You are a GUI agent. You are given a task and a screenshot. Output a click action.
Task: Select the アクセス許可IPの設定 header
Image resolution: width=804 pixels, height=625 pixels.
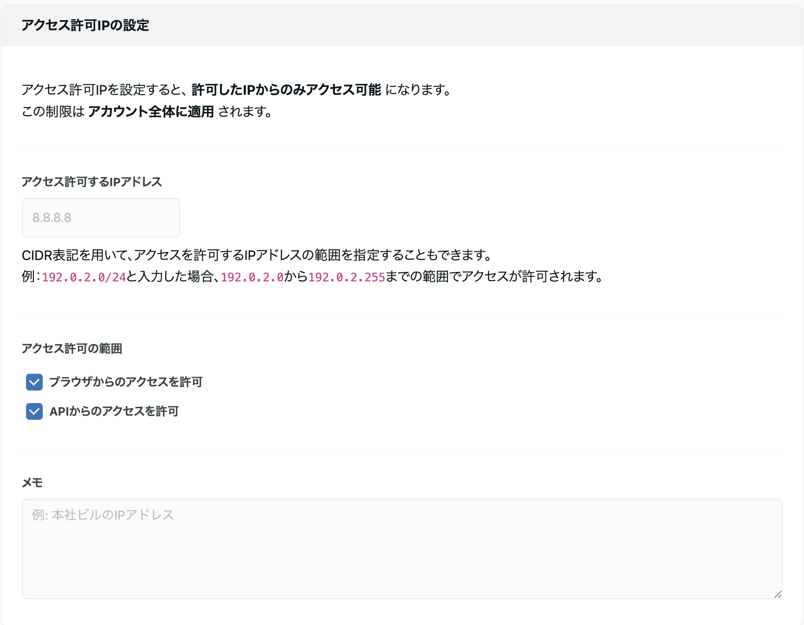(85, 26)
